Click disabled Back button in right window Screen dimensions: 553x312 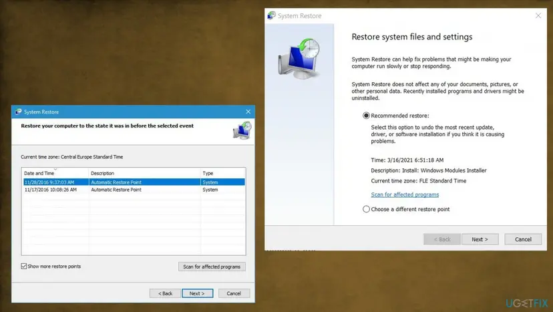click(442, 239)
